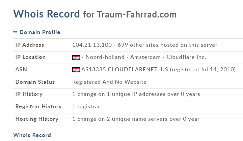Viewport: 243px width, 141px height.
Task: Click the Whois Record subsection heading
Action: tap(32, 135)
